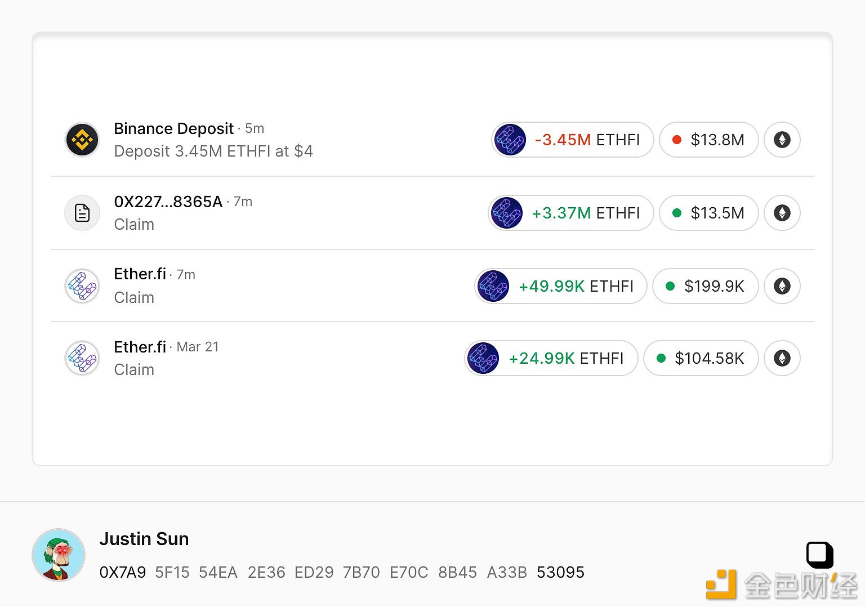Click the 'Mar 21' date label
The height and width of the screenshot is (607, 865).
coord(198,347)
